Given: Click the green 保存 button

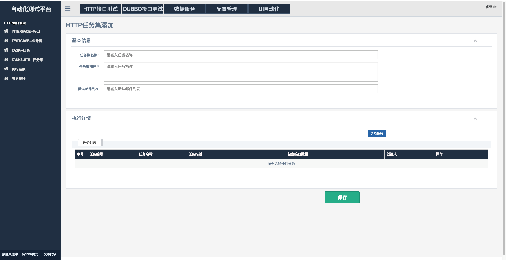Looking at the screenshot, I should click(342, 197).
